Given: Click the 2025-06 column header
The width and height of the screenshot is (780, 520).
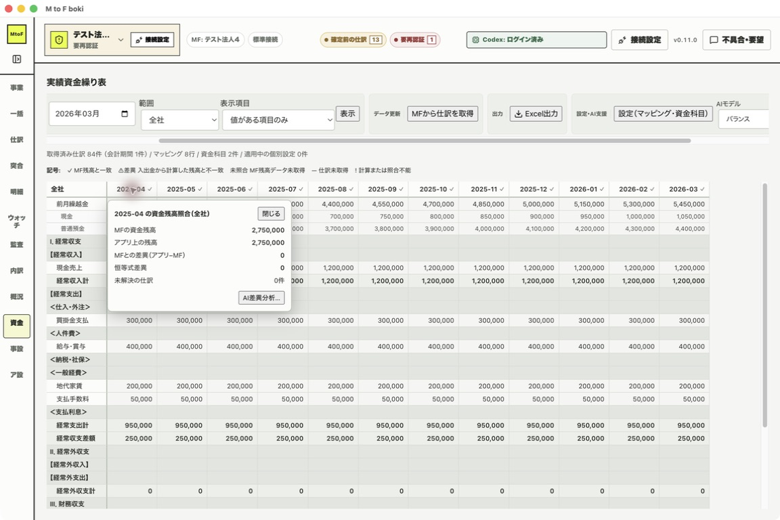Looking at the screenshot, I should tap(232, 189).
